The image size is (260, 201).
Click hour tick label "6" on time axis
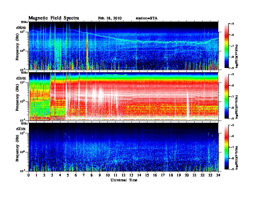pos(76,175)
